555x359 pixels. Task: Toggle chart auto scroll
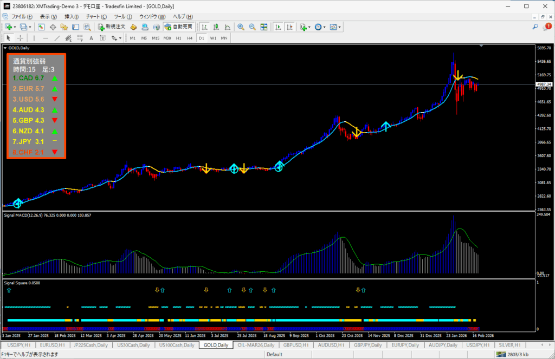pyautogui.click(x=277, y=27)
